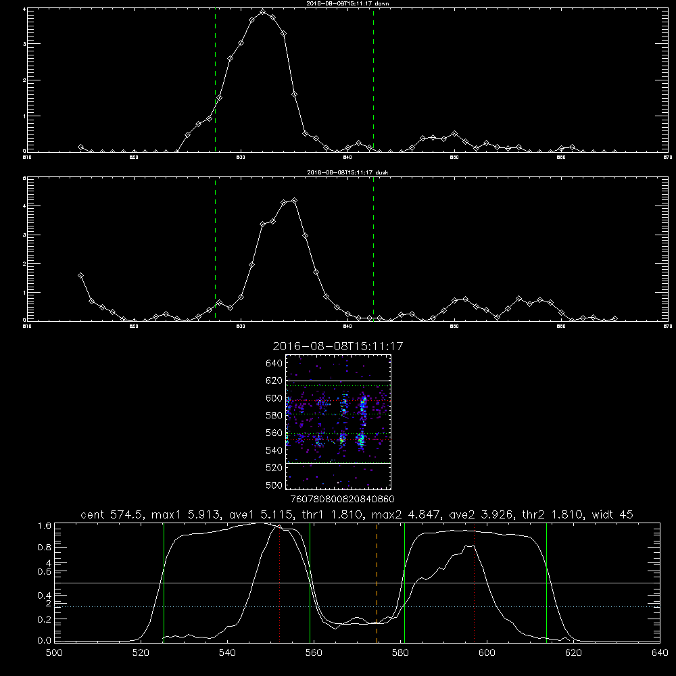Click dawn plot x-axis label '830'
Viewport: 676px width, 676px height.
241,158
